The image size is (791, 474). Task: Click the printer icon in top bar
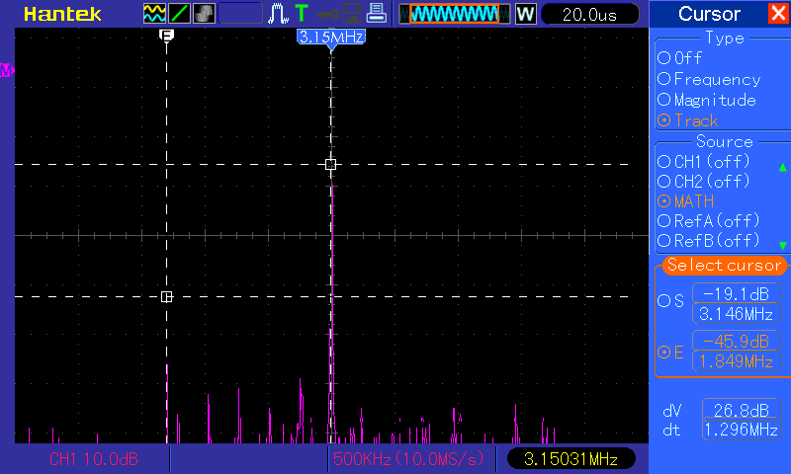[376, 14]
